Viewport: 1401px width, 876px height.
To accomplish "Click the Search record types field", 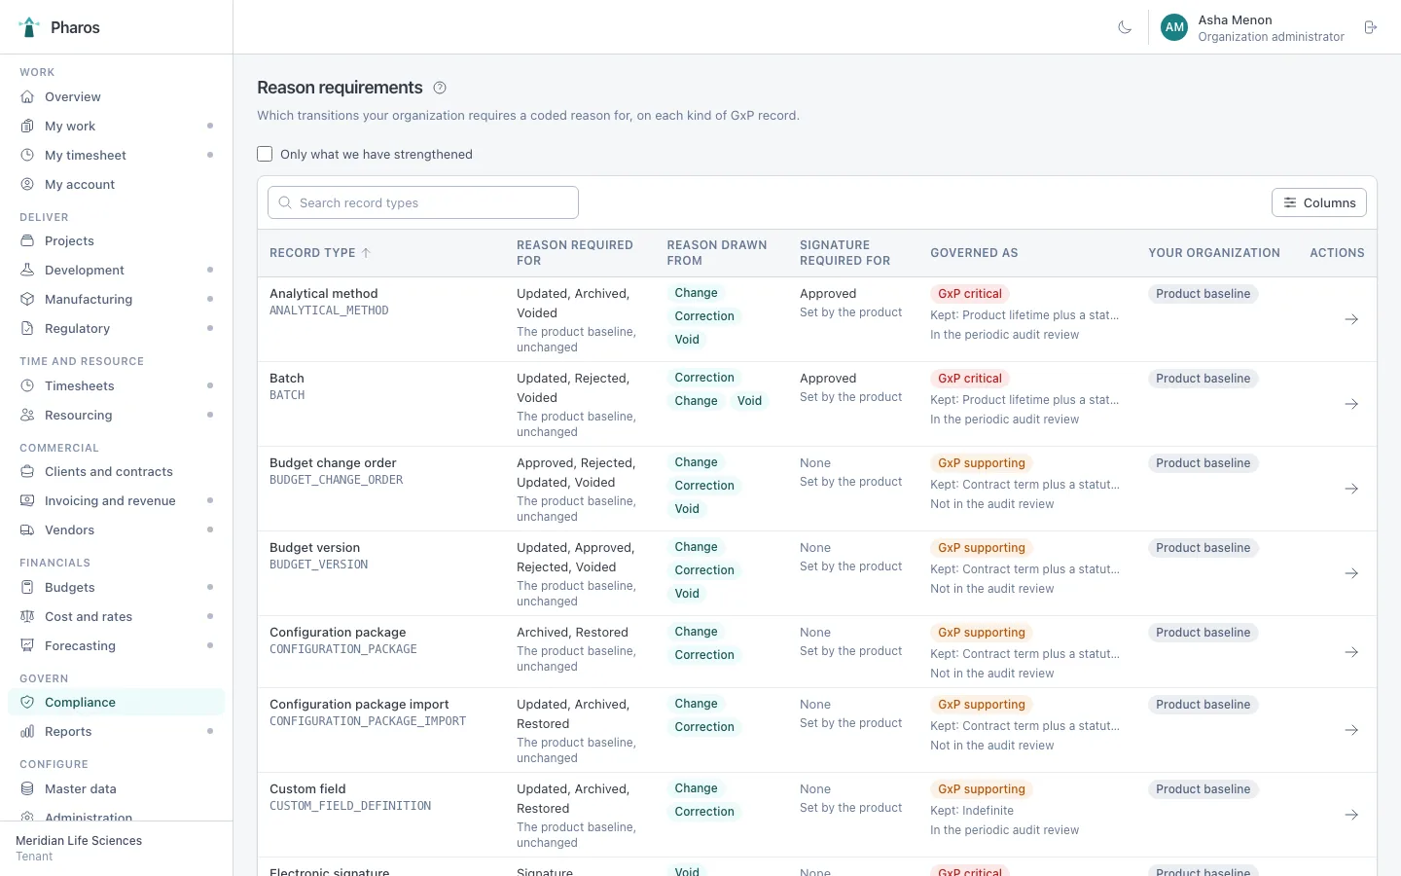I will (x=423, y=202).
